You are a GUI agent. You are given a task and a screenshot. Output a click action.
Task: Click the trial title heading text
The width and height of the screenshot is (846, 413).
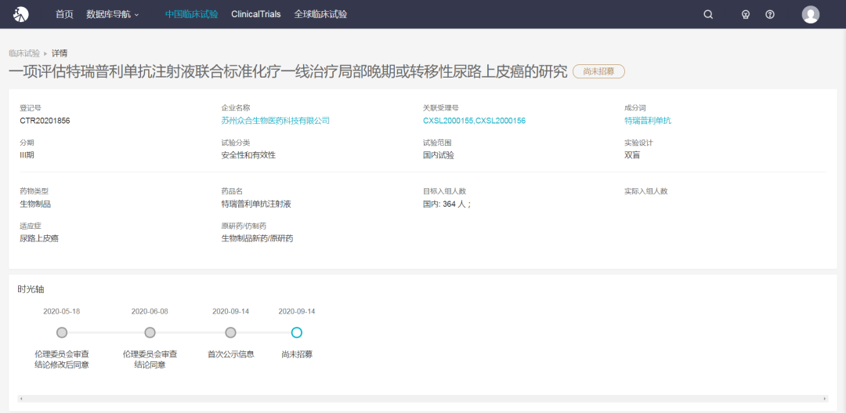pyautogui.click(x=288, y=72)
